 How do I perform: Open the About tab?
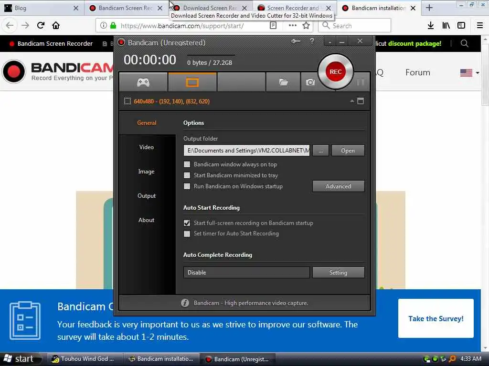click(147, 220)
